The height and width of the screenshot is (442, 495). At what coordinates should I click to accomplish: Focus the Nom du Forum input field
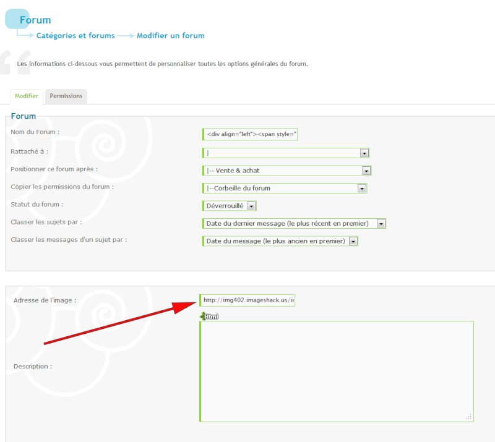click(250, 134)
